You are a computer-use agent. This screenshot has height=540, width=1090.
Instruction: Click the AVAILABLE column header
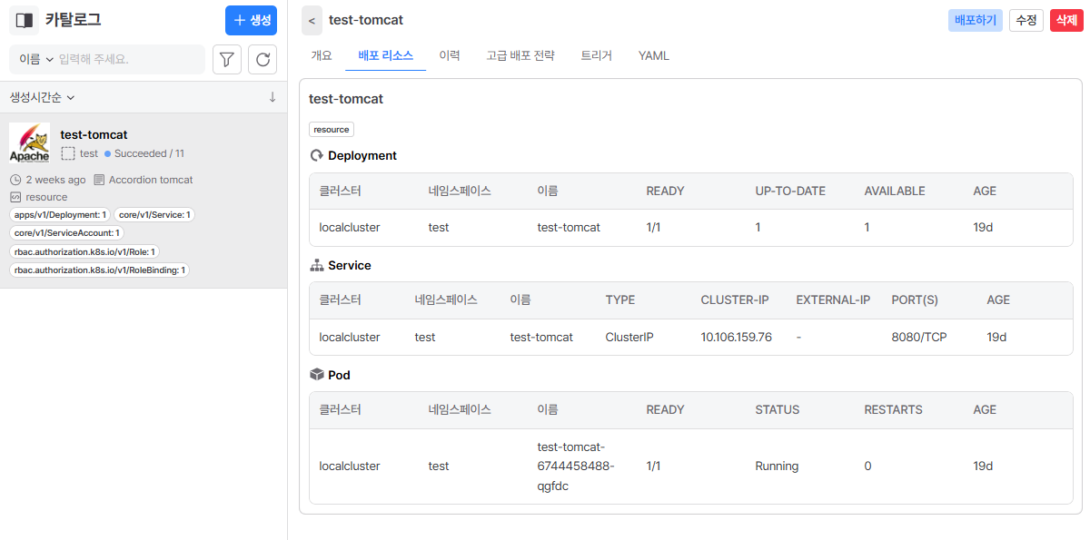[895, 191]
